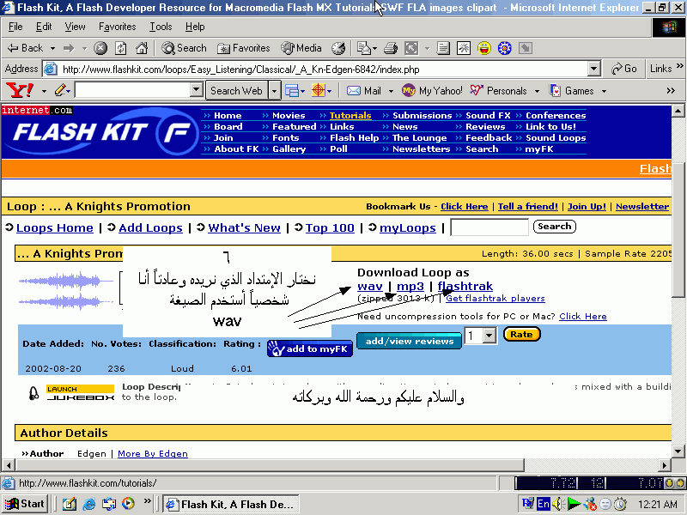Click the Yahoo pencil highlighter icon
The width and height of the screenshot is (687, 515).
[x=59, y=91]
